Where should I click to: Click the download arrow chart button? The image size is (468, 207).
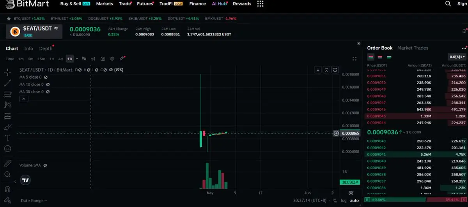pos(318,70)
